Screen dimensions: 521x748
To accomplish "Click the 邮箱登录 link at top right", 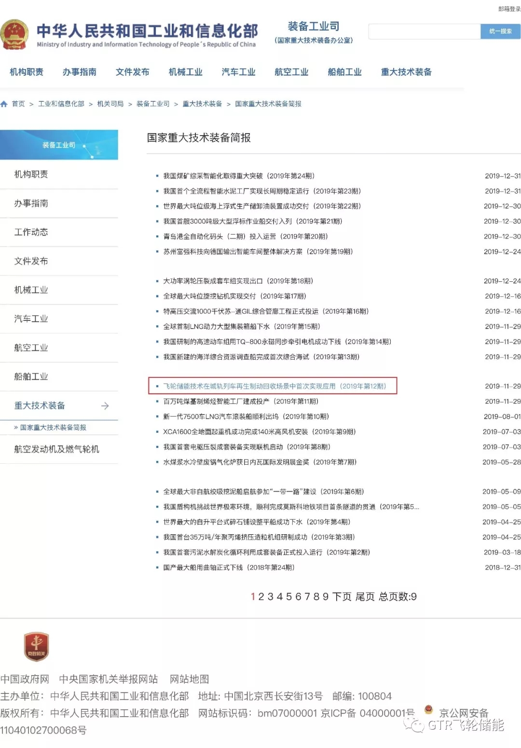I will point(509,9).
